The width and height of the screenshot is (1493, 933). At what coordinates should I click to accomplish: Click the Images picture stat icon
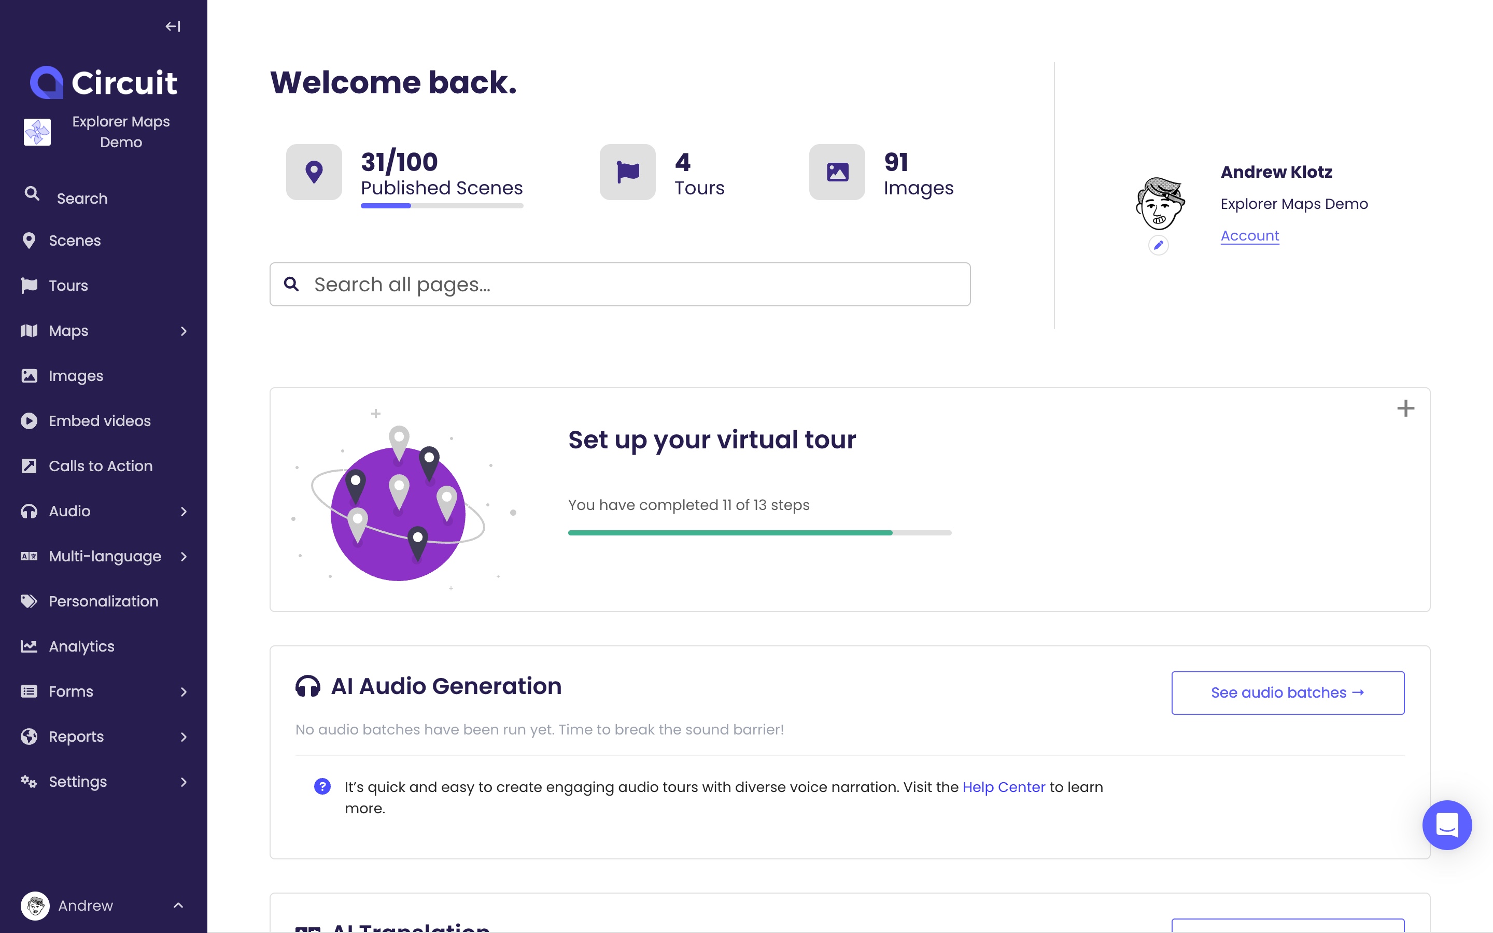click(837, 172)
